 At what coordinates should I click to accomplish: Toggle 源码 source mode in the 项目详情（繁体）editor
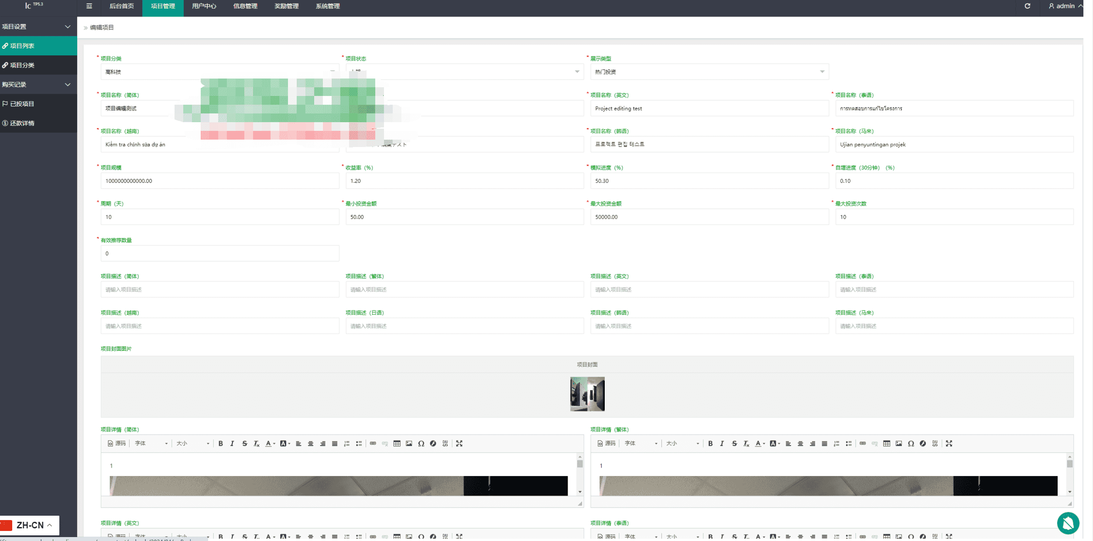click(606, 443)
